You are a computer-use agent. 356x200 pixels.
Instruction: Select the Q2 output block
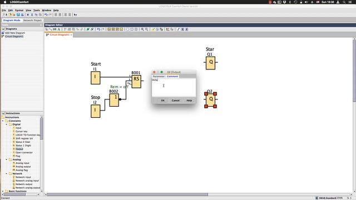[x=211, y=100]
